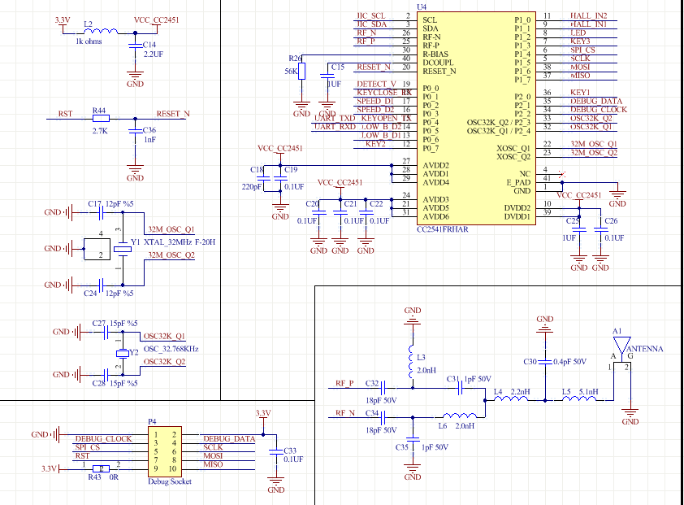Click the RF_P label next to C32

344,384
